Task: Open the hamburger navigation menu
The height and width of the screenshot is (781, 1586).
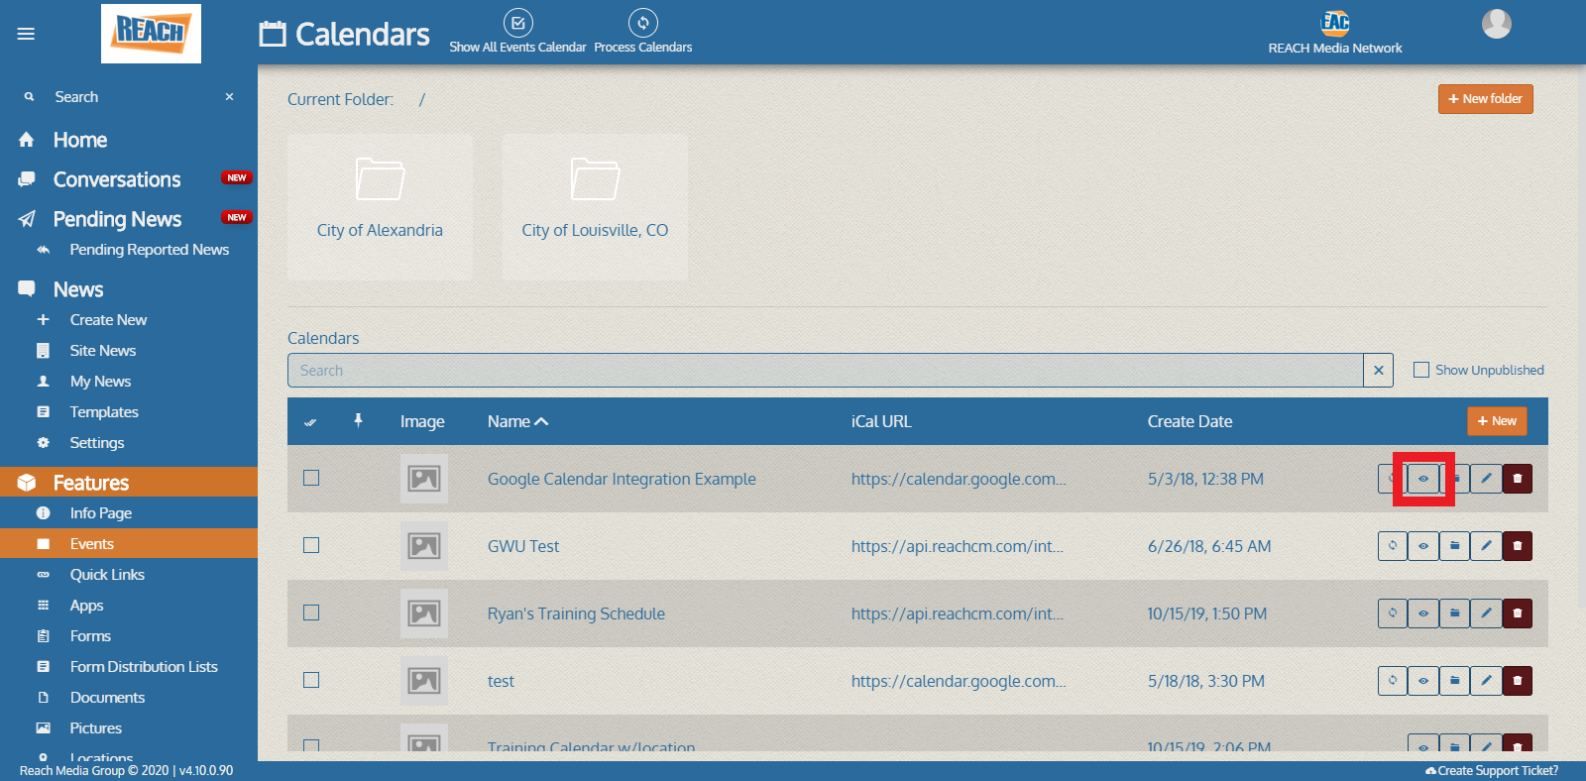Action: pyautogui.click(x=26, y=34)
